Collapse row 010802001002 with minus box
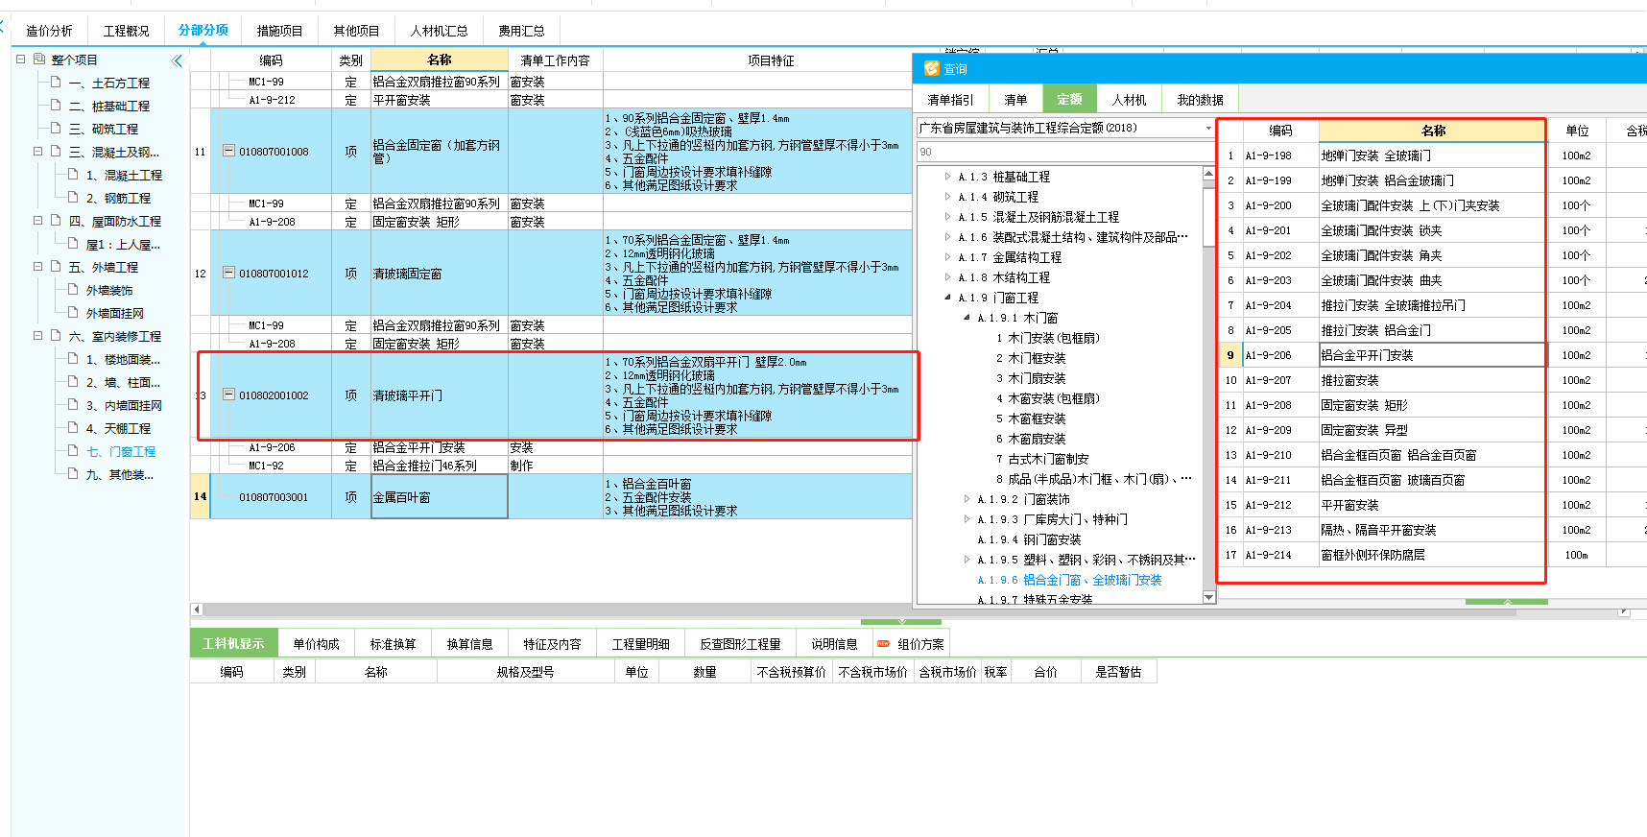Viewport: 1647px width, 837px height. [228, 395]
